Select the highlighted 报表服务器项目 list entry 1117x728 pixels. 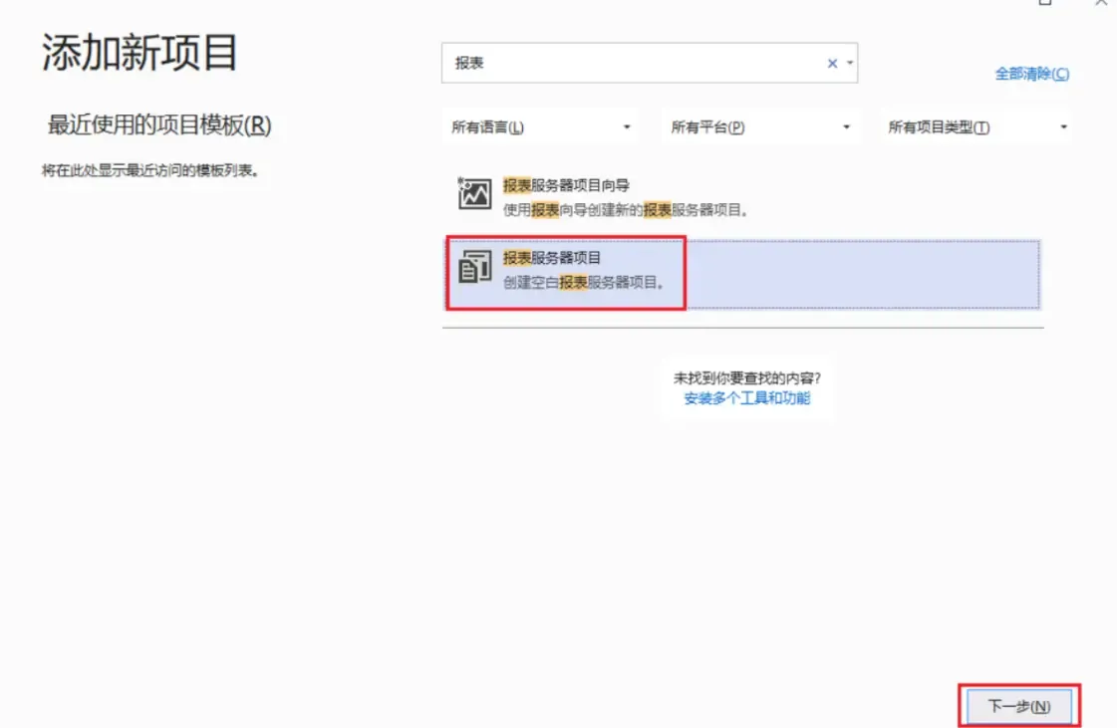(x=742, y=267)
